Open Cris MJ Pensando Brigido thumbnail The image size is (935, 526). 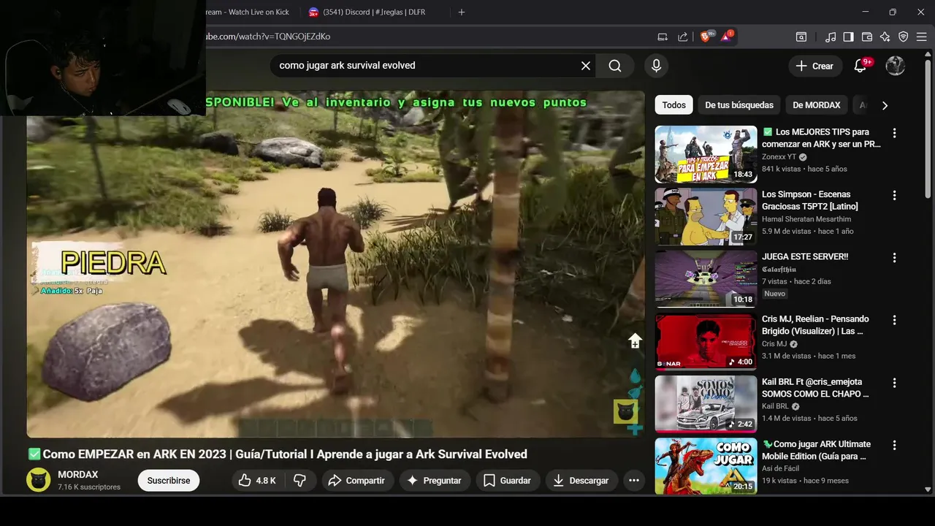click(706, 341)
